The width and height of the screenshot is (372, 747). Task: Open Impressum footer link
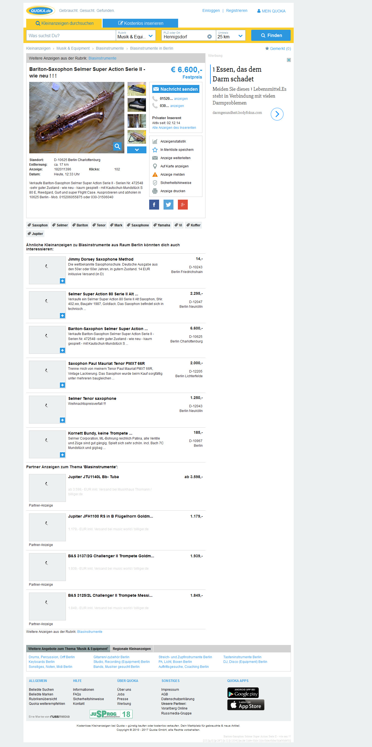(x=170, y=690)
